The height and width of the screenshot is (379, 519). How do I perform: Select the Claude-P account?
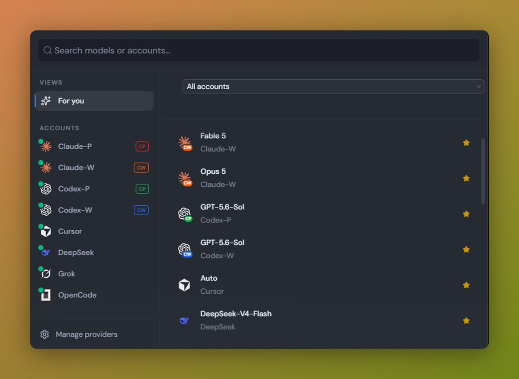(x=94, y=146)
